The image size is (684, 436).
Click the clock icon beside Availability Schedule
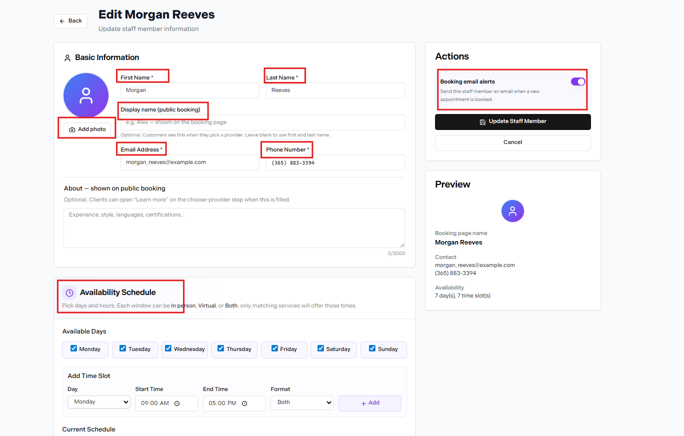click(x=69, y=293)
